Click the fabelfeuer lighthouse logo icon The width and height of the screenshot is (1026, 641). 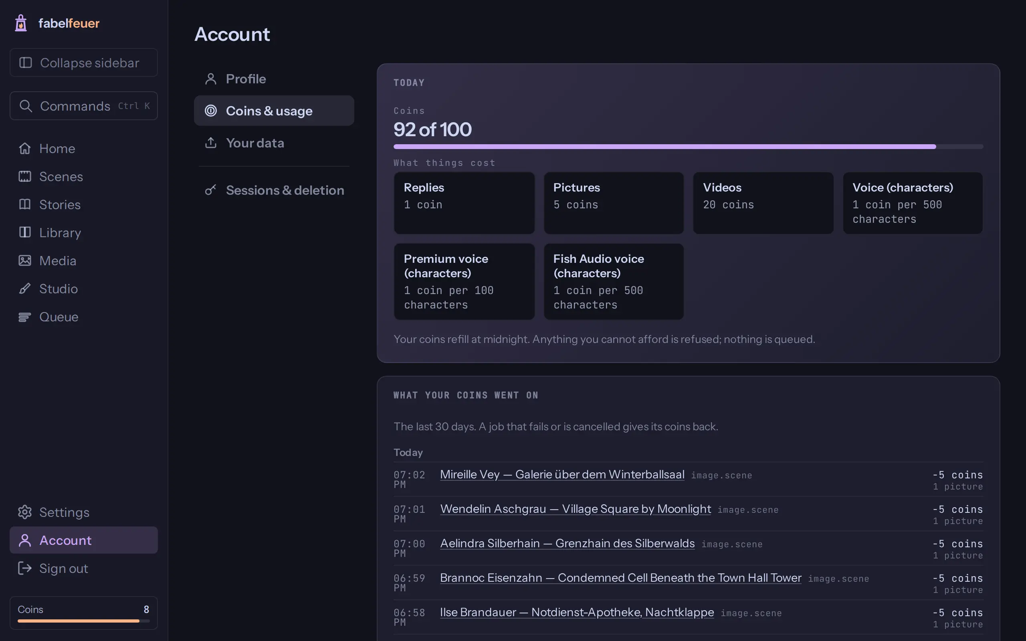(21, 23)
